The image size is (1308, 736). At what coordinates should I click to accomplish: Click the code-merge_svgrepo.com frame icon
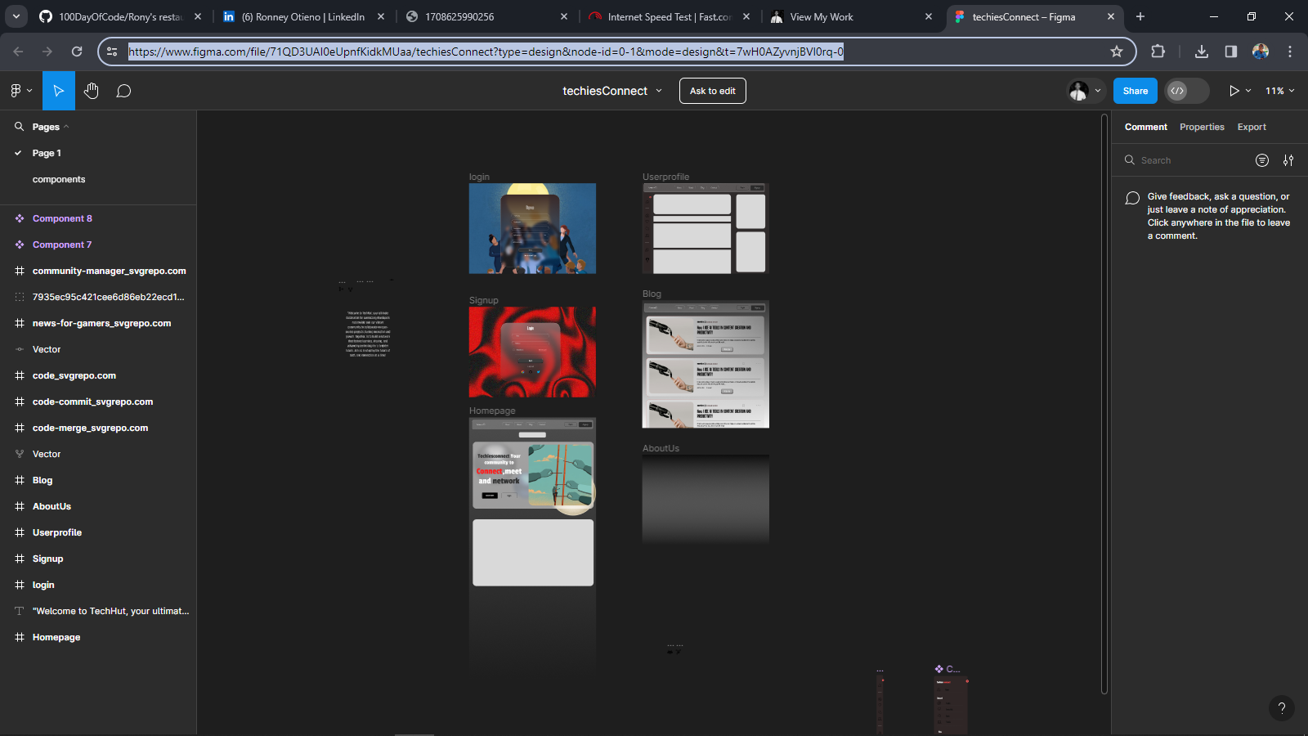(x=20, y=428)
